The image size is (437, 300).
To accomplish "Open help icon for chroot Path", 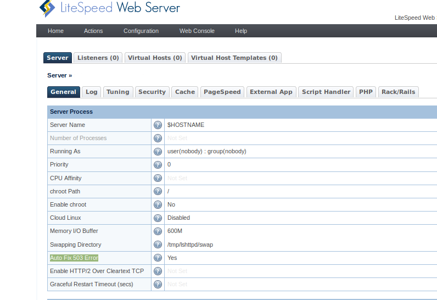I will (158, 191).
